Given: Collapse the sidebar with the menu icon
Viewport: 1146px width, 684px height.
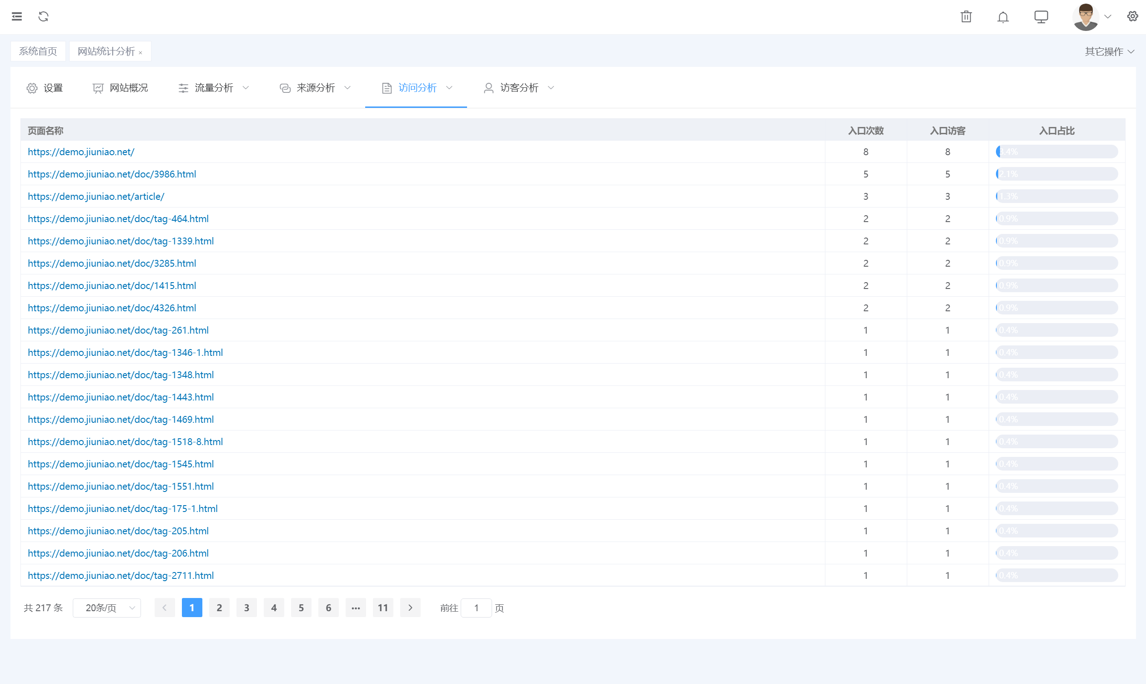Looking at the screenshot, I should (x=17, y=16).
